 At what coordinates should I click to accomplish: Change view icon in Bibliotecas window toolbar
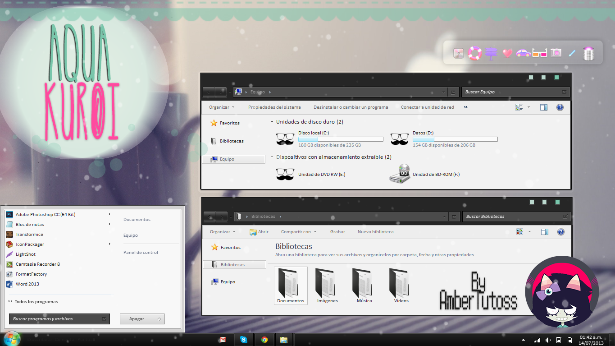(520, 232)
